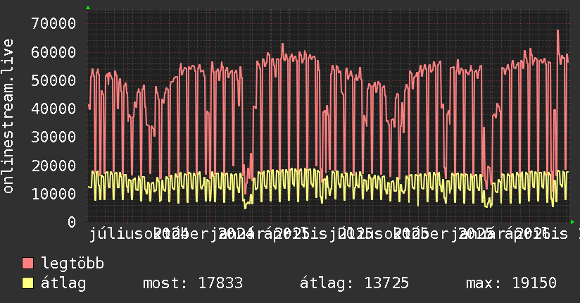The width and height of the screenshot is (580, 303).
Task: Click the yellow átlag legend swatch
Action: 27,283
